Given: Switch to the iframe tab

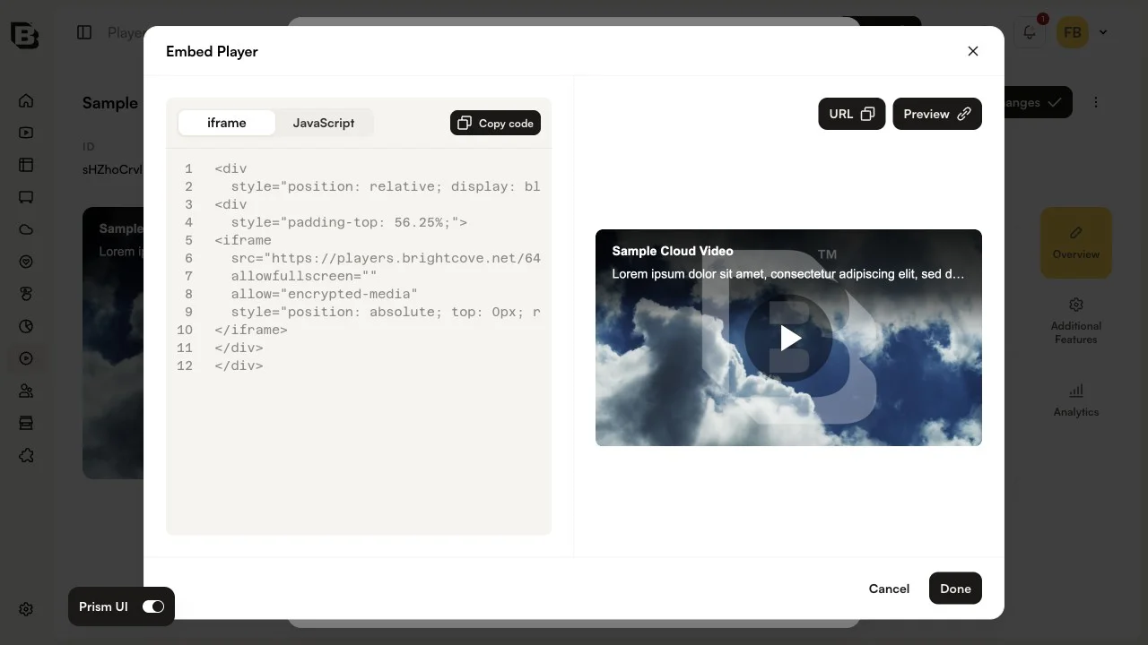Looking at the screenshot, I should click(227, 123).
